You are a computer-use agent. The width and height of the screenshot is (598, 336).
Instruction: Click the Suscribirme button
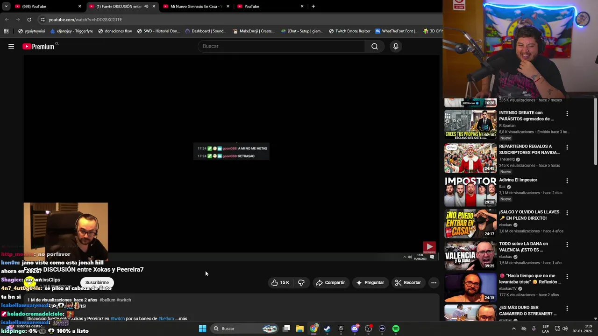tap(97, 282)
